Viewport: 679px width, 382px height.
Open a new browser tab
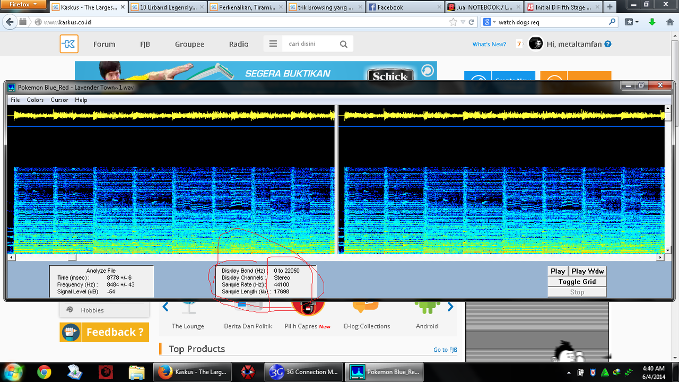(x=610, y=7)
